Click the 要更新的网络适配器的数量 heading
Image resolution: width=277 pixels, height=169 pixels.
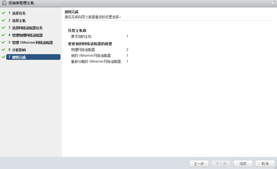90,44
